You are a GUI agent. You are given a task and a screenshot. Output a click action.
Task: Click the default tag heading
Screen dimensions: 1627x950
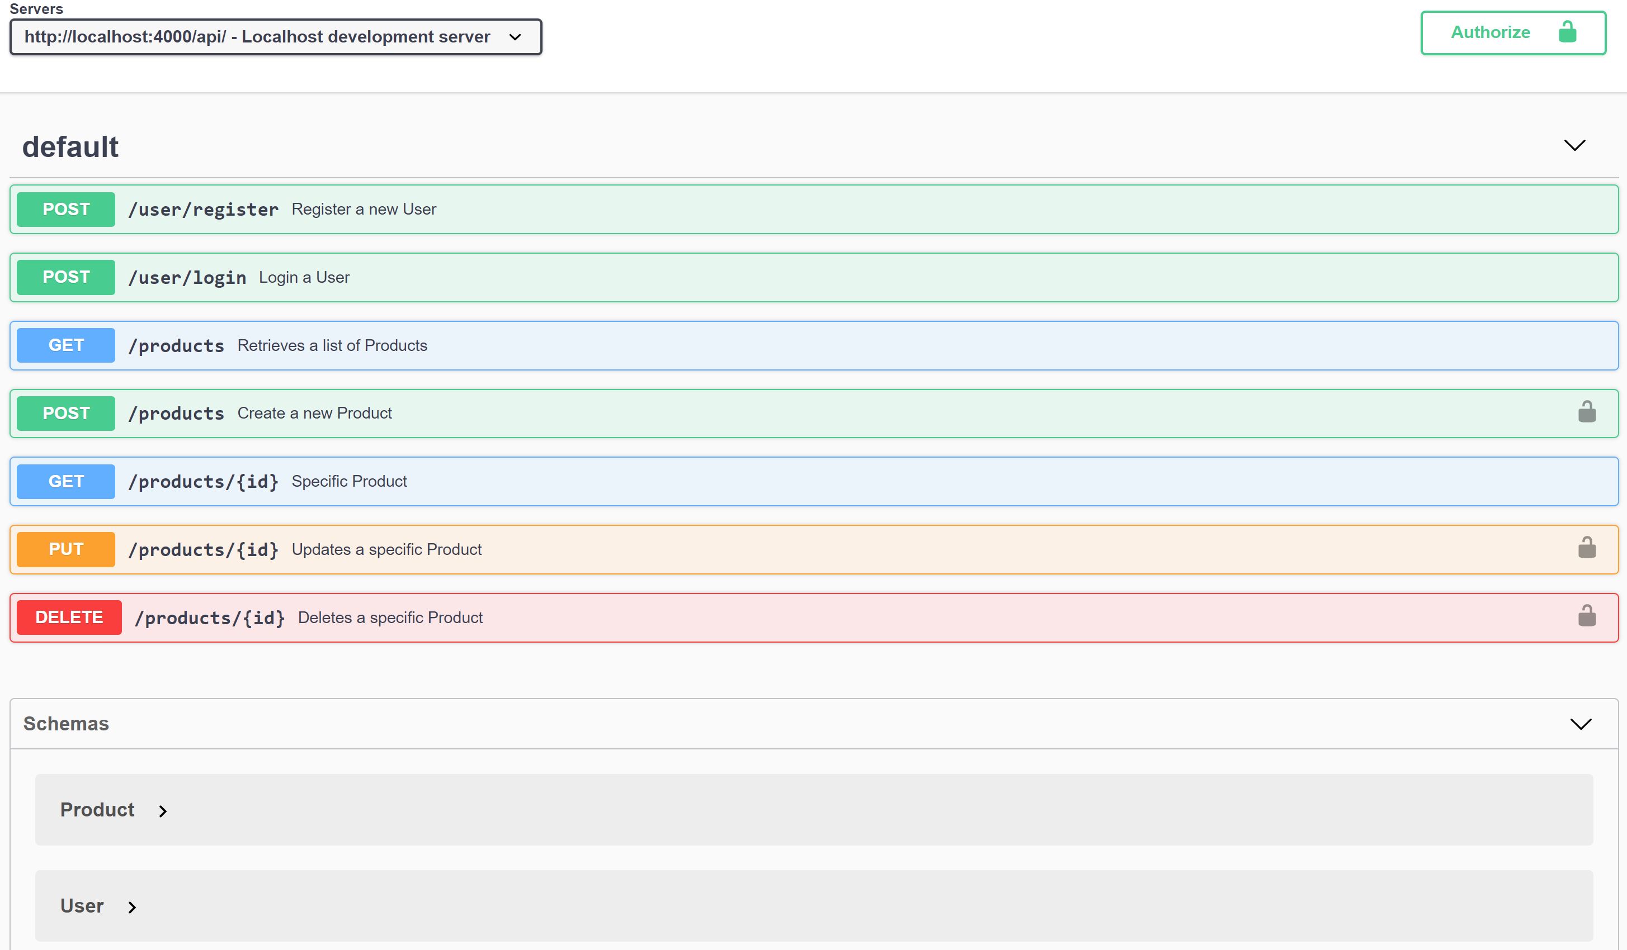pos(70,147)
